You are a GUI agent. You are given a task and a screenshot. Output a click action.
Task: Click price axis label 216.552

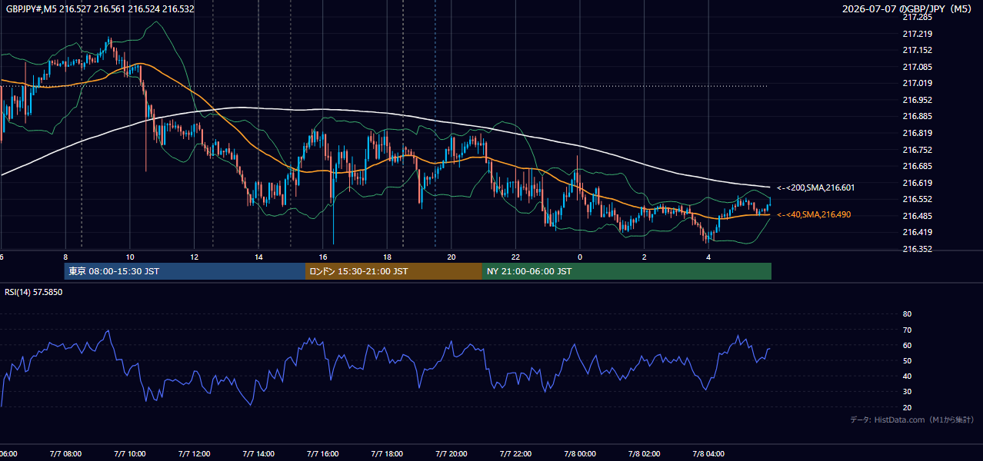pyautogui.click(x=917, y=199)
